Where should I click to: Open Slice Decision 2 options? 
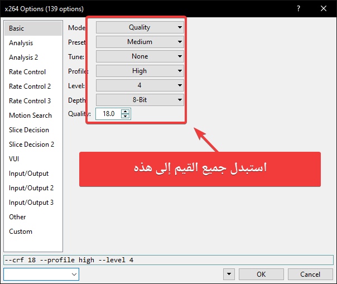(x=33, y=145)
